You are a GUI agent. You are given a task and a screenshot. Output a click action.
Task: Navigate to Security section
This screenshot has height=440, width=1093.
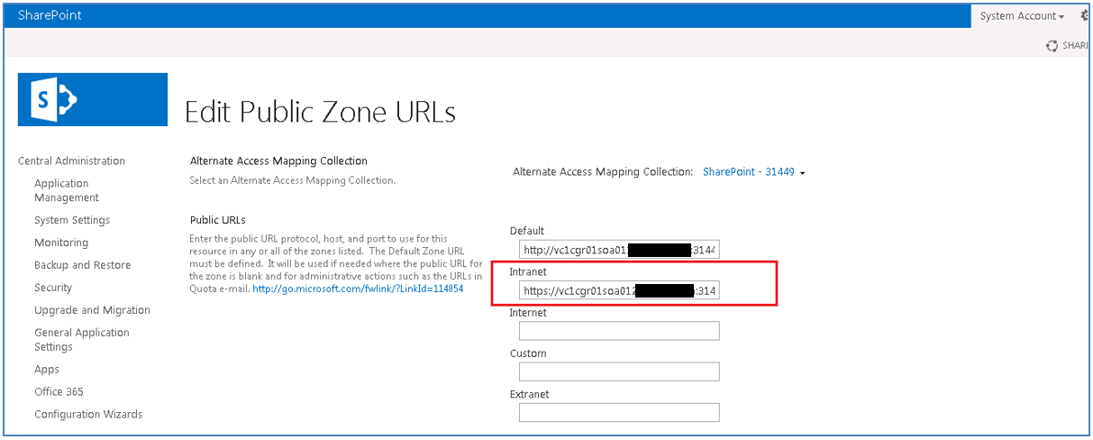tap(53, 288)
